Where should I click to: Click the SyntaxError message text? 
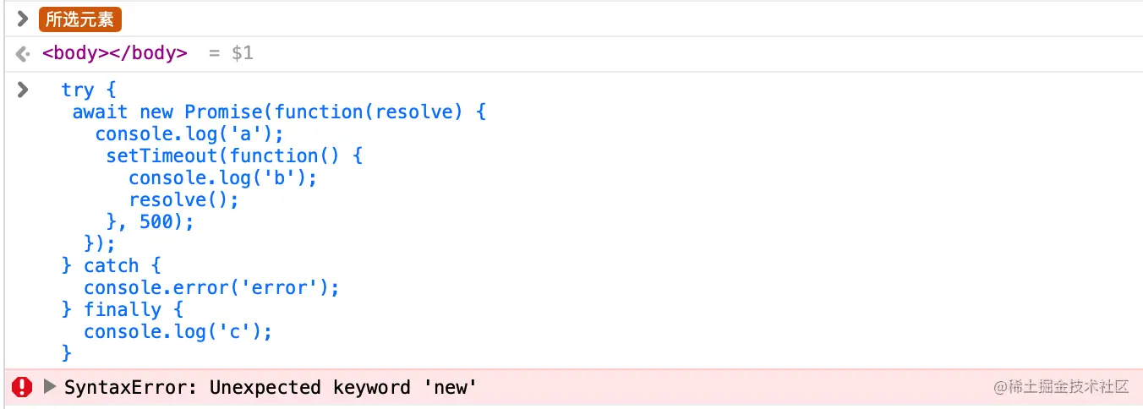point(271,388)
